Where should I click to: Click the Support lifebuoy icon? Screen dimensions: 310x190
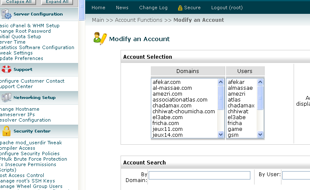6,70
